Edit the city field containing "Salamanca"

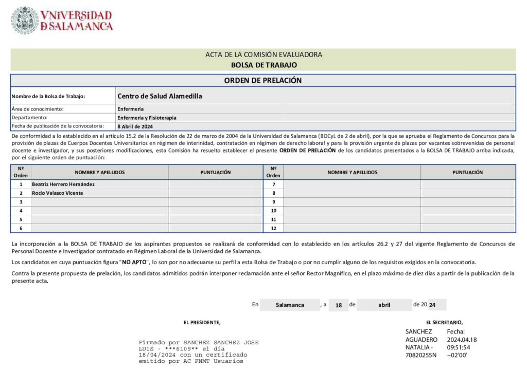click(x=290, y=305)
